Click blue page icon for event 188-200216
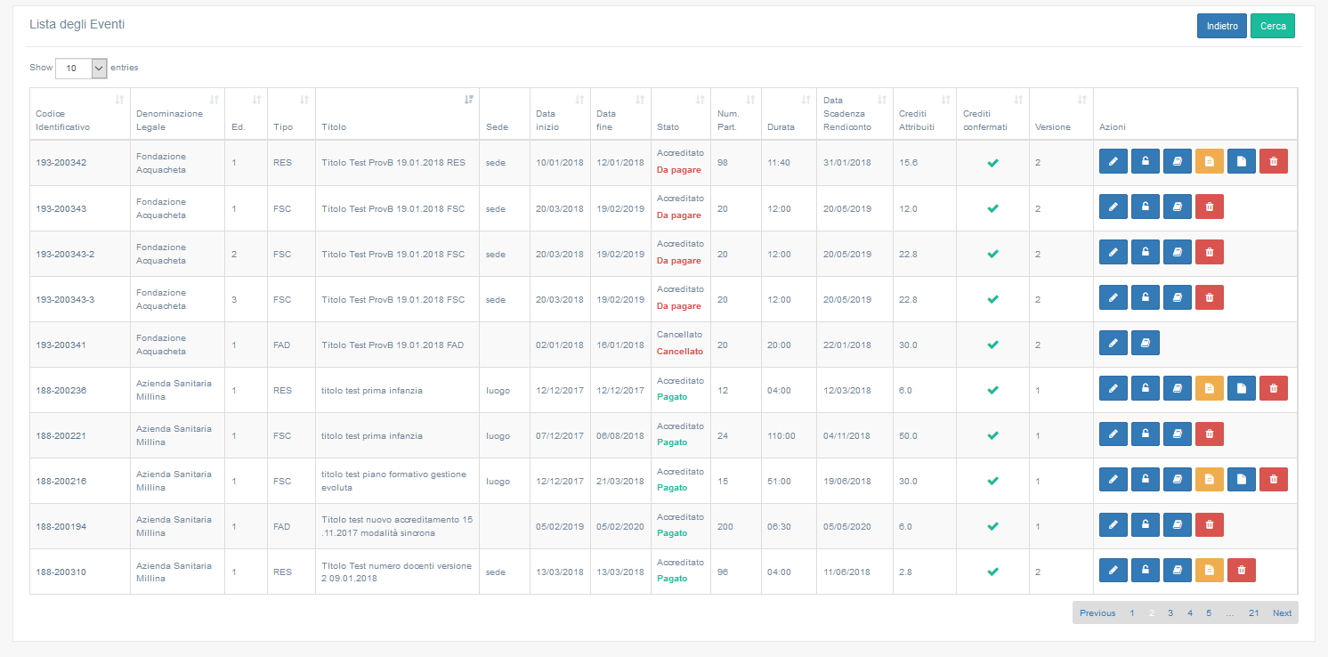This screenshot has height=657, width=1328. pyautogui.click(x=1242, y=479)
